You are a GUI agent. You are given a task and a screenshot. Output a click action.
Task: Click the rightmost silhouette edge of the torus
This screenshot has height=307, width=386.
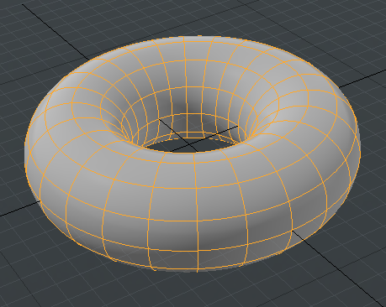click(x=359, y=140)
